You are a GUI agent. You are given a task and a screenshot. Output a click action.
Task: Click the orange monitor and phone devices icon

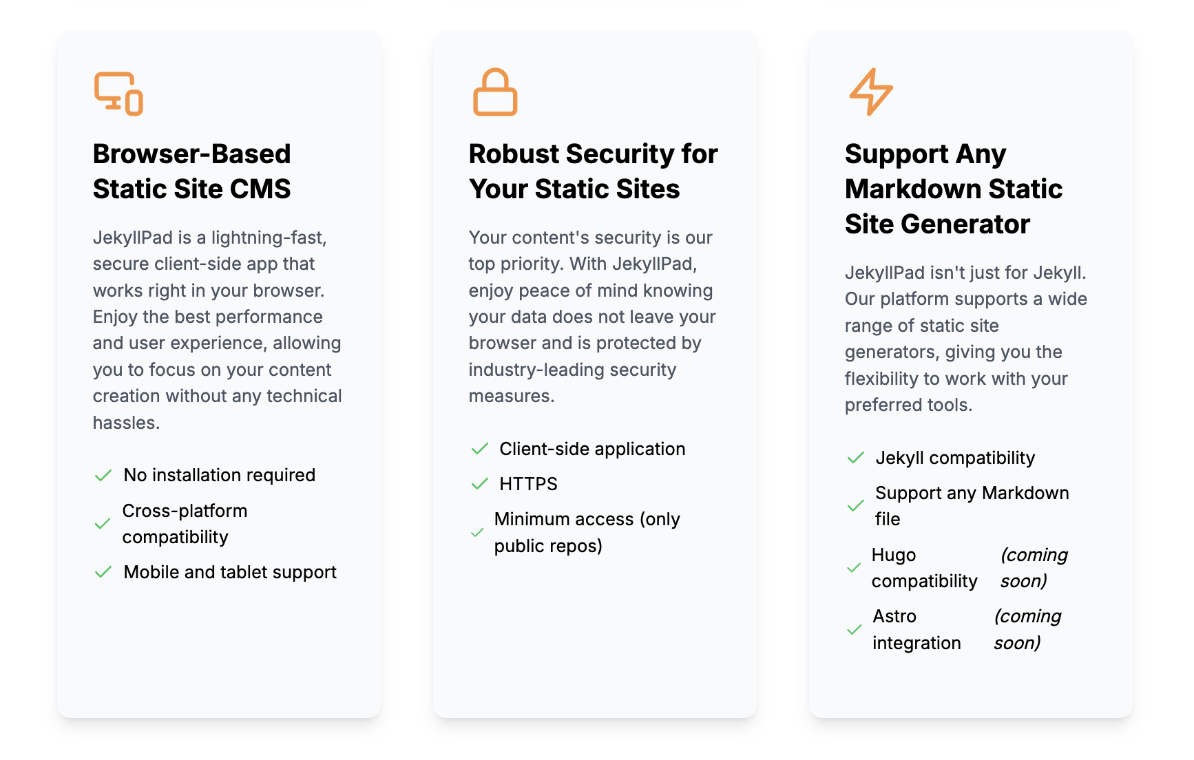click(118, 94)
